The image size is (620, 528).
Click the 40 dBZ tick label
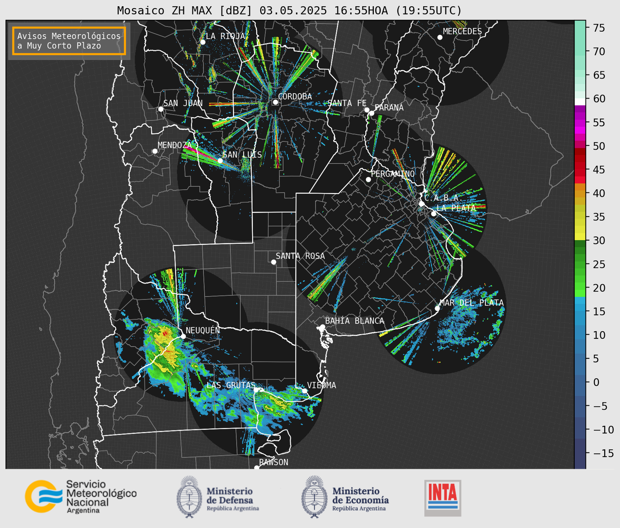[598, 194]
